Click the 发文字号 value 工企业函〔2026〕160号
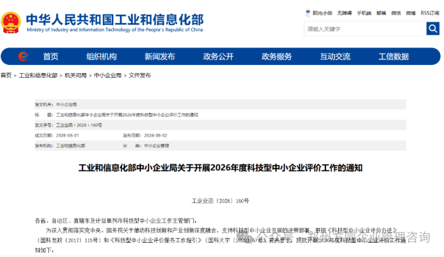The width and height of the screenshot is (444, 257). [79, 125]
